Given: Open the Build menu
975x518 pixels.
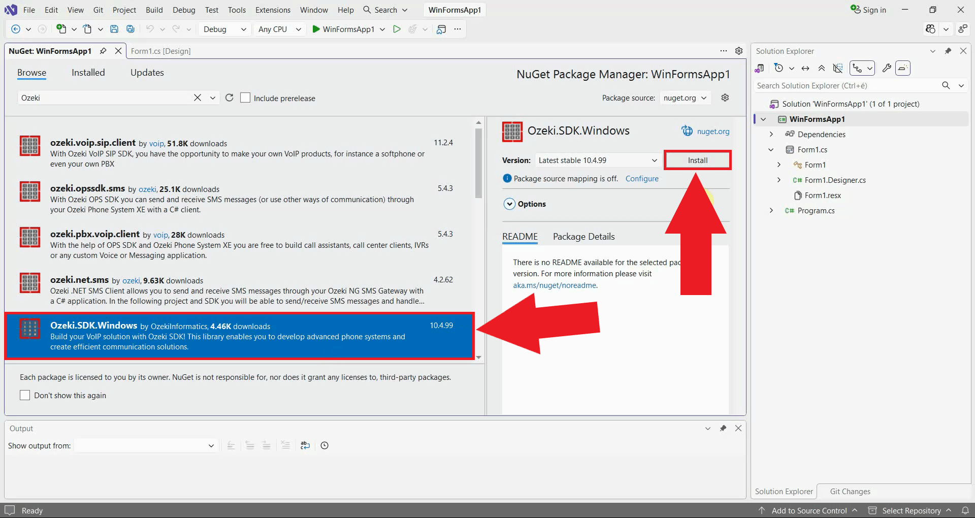Looking at the screenshot, I should point(154,10).
